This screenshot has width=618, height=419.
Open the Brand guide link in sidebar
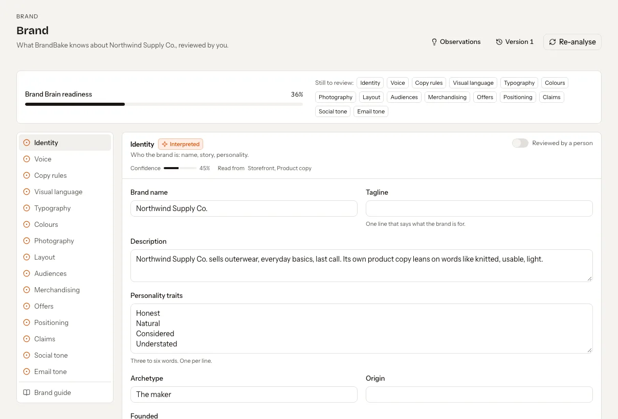65,392
